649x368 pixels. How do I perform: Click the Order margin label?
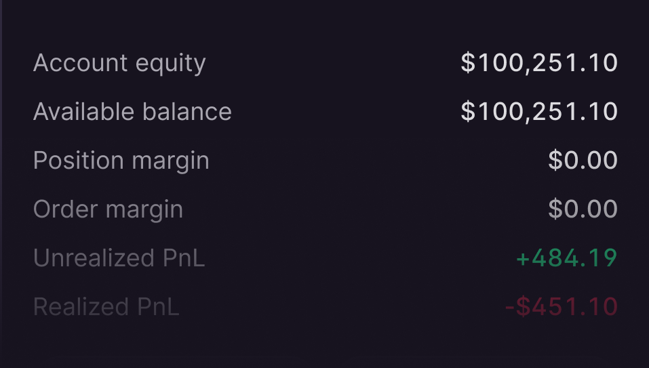108,209
